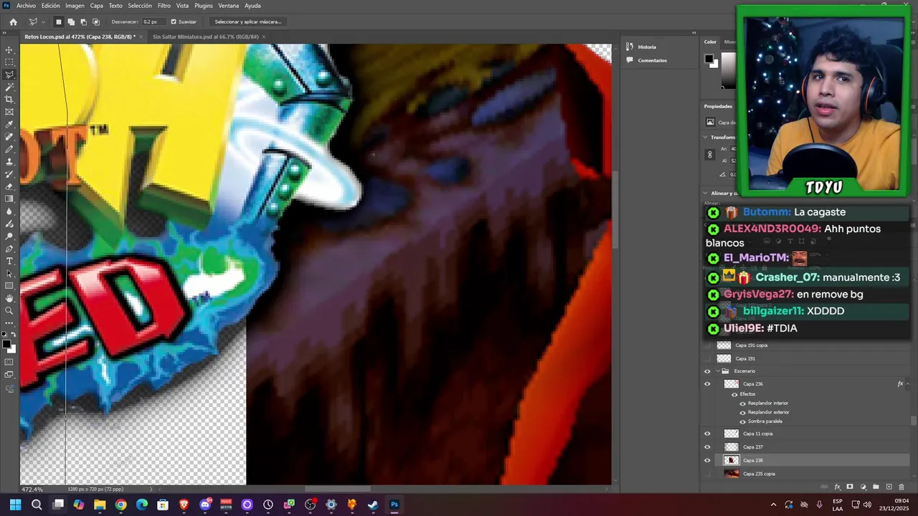Collapse Capa 236 effects list arrow
The image size is (918, 516).
[908, 384]
